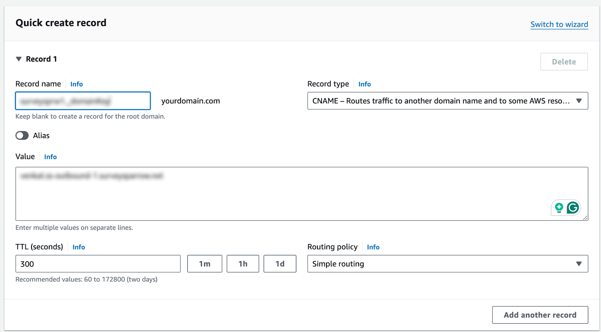This screenshot has width=601, height=332.
Task: Click Switch to wizard link
Action: coord(559,24)
